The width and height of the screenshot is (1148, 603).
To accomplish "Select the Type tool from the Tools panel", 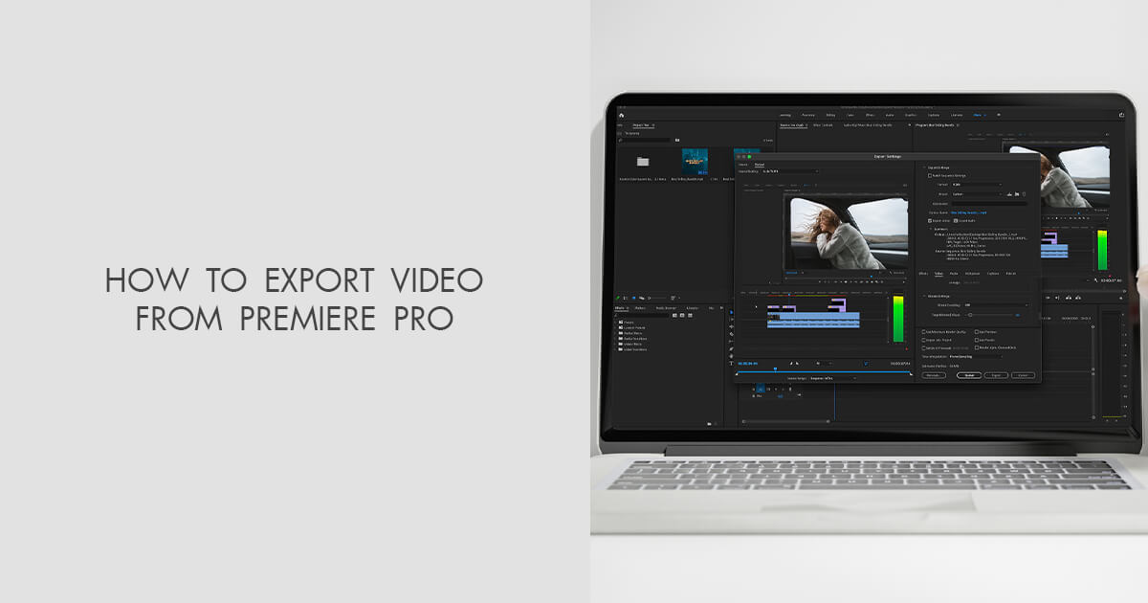I will [x=731, y=363].
